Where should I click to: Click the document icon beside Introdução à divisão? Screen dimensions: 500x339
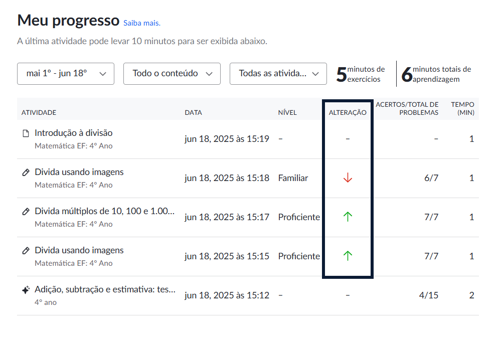[x=26, y=133]
